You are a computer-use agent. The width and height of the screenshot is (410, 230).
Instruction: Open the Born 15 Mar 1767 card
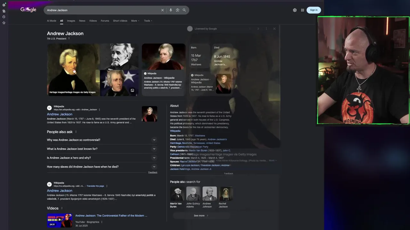pyautogui.click(x=199, y=56)
